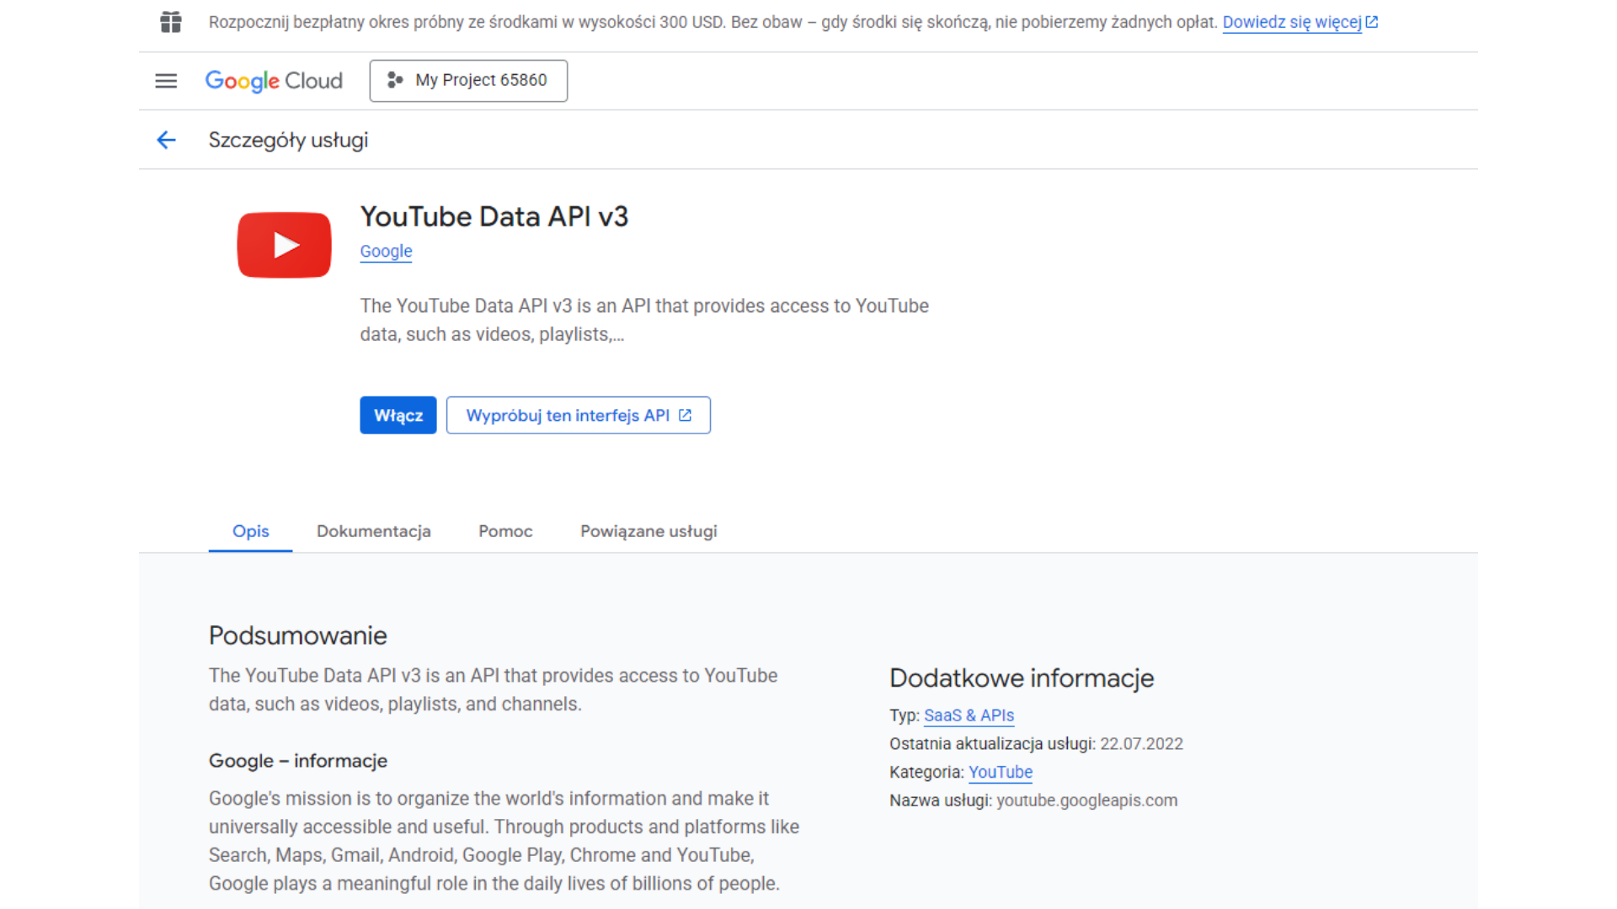Open the Google publisher link
The image size is (1617, 909).
(x=387, y=251)
